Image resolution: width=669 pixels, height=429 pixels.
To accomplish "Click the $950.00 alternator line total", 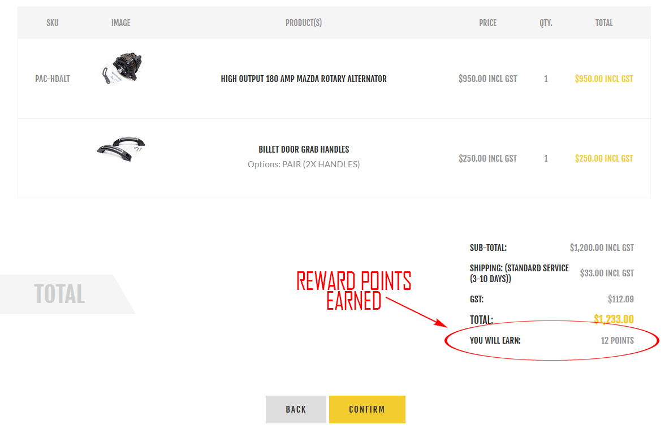I will click(x=603, y=79).
